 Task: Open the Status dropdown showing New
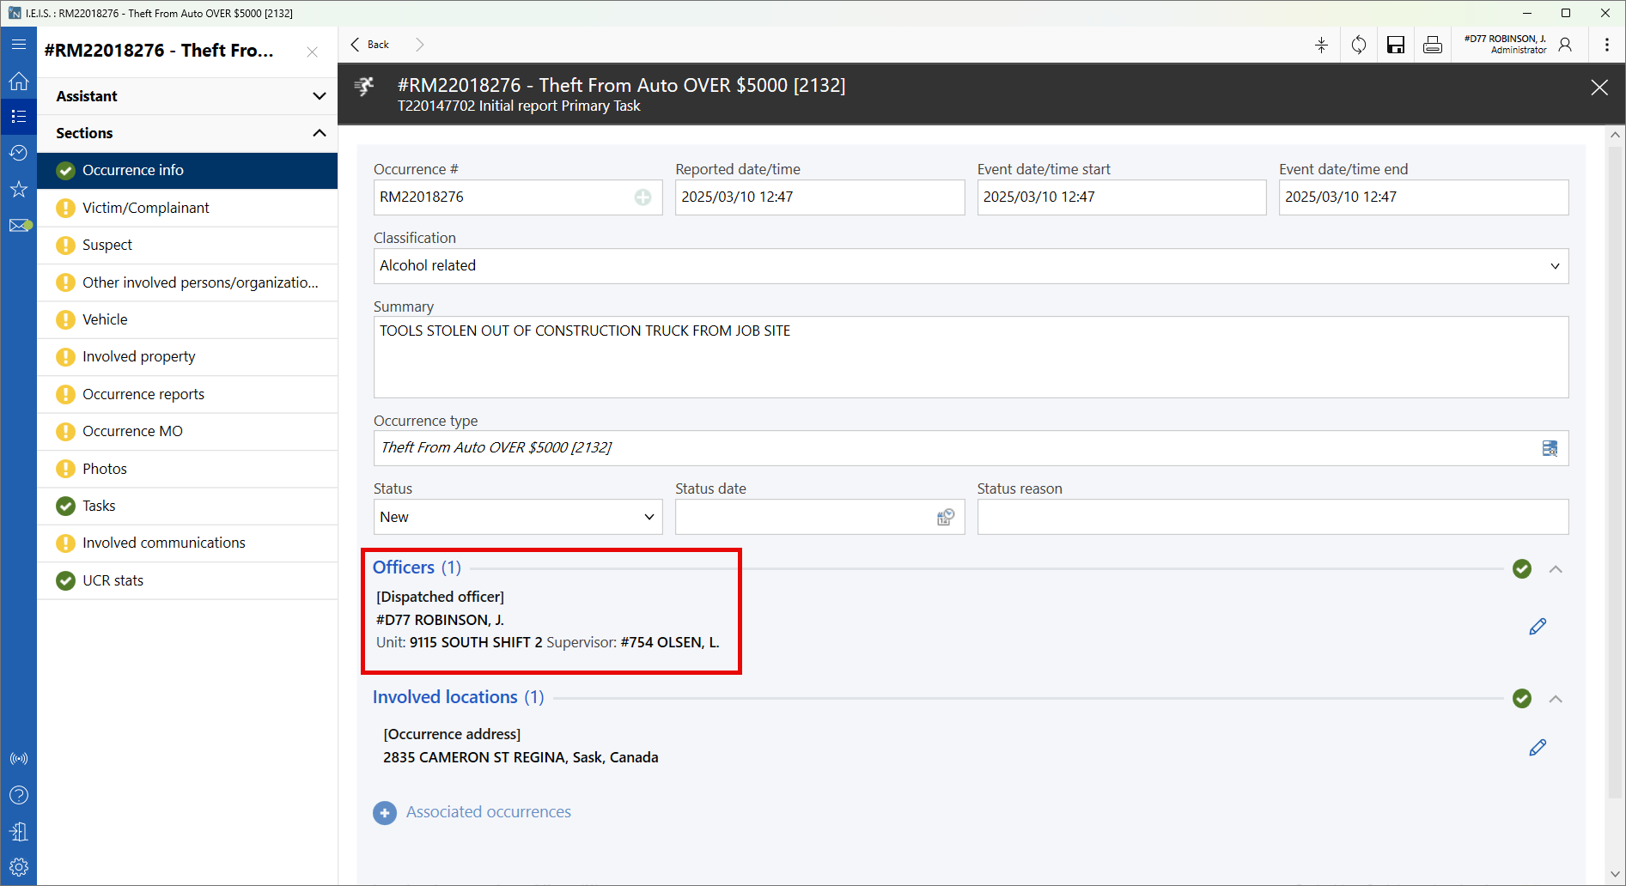pyautogui.click(x=517, y=517)
